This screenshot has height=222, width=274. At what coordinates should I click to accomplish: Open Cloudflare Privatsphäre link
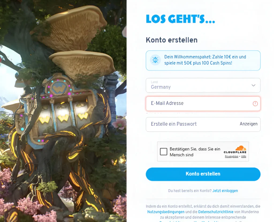click(x=231, y=156)
